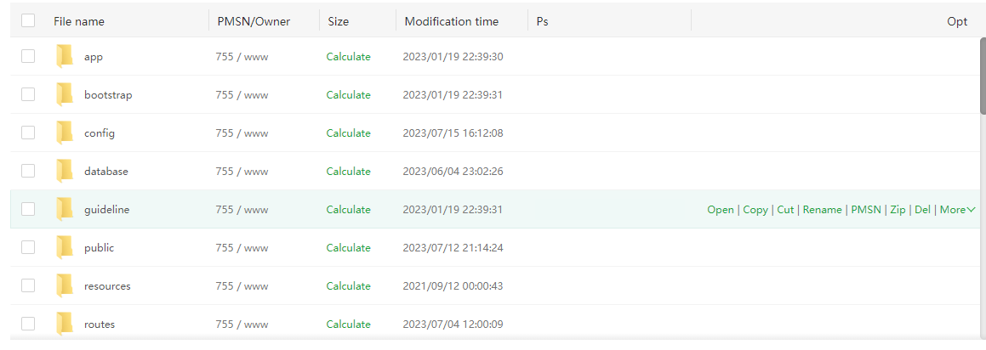Sort by the File name column header
This screenshot has width=986, height=350.
79,21
